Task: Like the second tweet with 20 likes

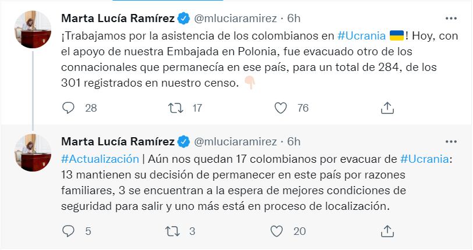Action: pyautogui.click(x=281, y=231)
